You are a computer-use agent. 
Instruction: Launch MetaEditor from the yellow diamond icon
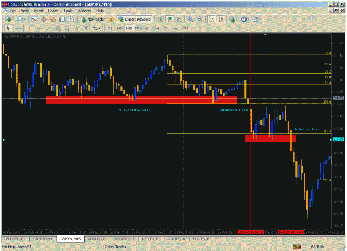pyautogui.click(x=111, y=19)
